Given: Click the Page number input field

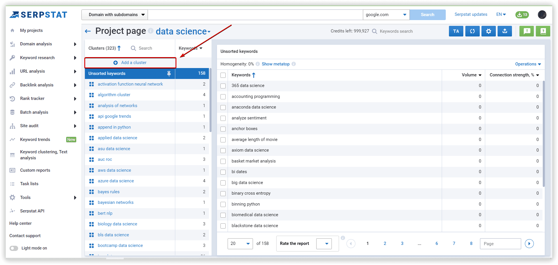Looking at the screenshot, I should pos(500,243).
